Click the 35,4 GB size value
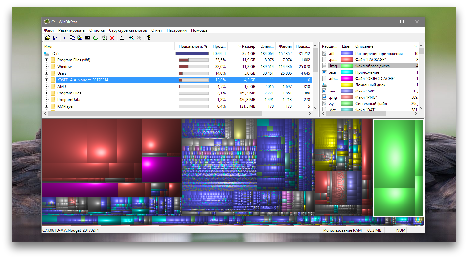 [249, 54]
